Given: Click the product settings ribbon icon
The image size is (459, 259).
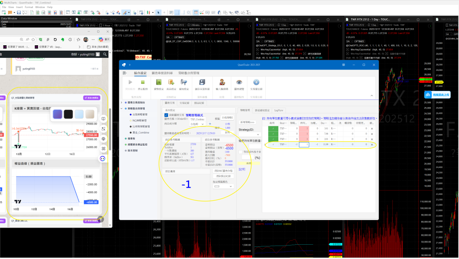Looking at the screenshot, I should (171, 82).
